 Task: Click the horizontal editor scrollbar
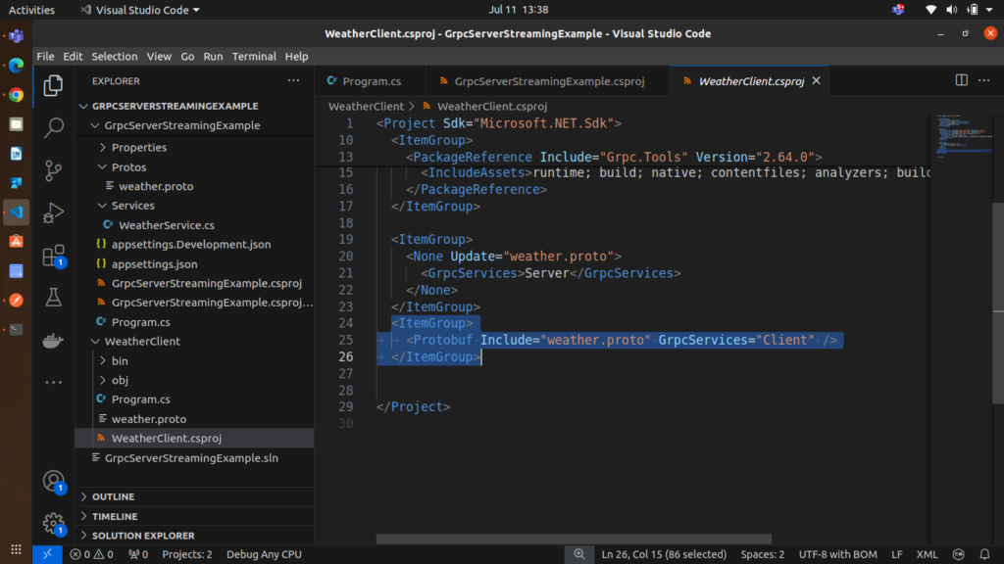574,539
